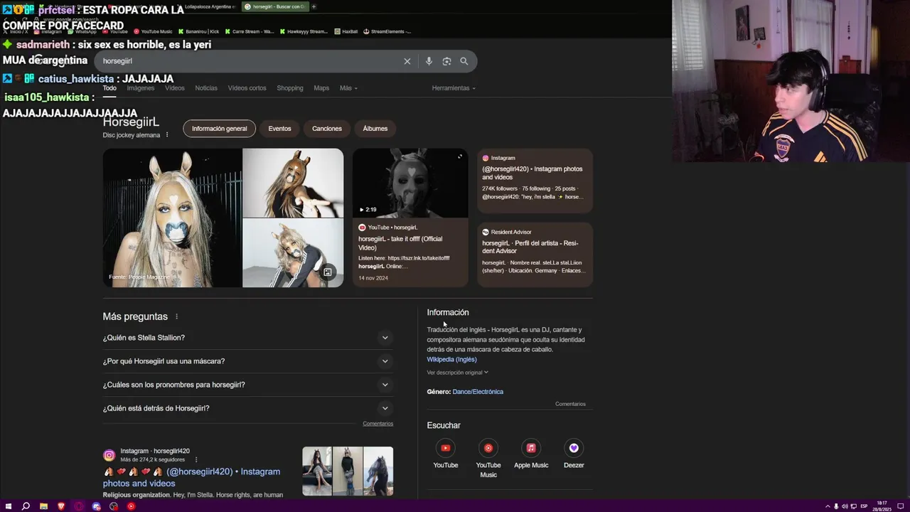910x512 pixels.
Task: Open the Hawkeyyy Stream bookmark
Action: (x=304, y=31)
